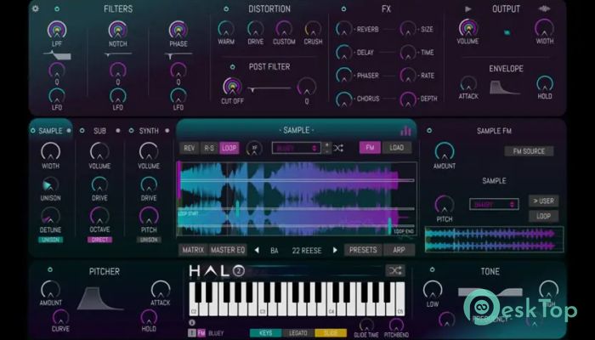Screen dimensions: 595x340
Task: Expand the UNISON mode selector under Detune
Action: [50, 240]
